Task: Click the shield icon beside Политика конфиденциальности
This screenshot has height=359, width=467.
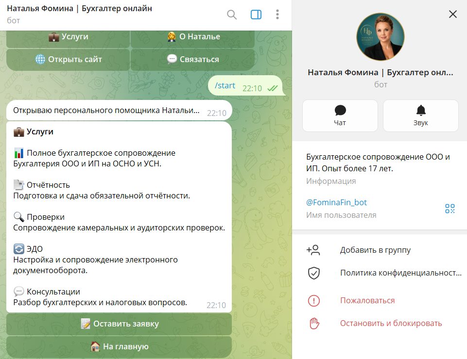Action: pos(313,273)
